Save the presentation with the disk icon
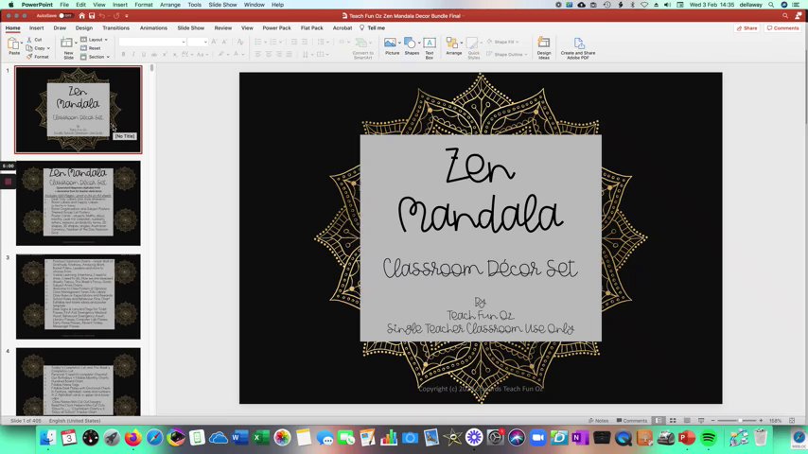This screenshot has height=454, width=808. [x=92, y=16]
